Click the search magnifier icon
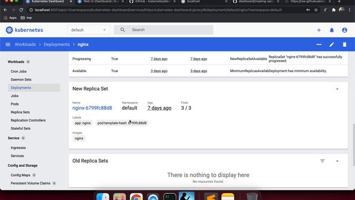The width and height of the screenshot is (355, 200). (x=123, y=30)
